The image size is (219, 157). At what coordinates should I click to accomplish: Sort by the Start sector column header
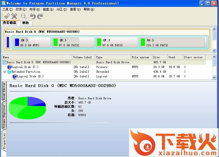point(194,57)
